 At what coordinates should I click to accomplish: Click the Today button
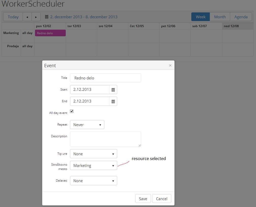(13, 17)
